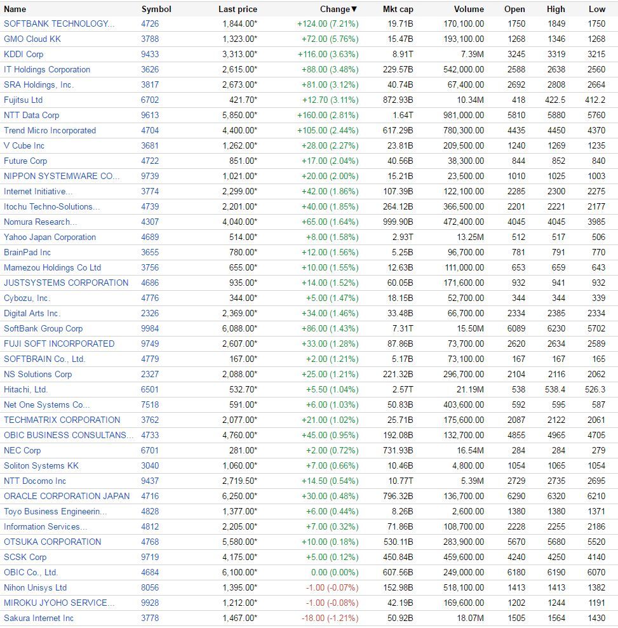Open NIPPON SYSTEMWARE CO... link
The width and height of the screenshot is (618, 628).
point(62,176)
